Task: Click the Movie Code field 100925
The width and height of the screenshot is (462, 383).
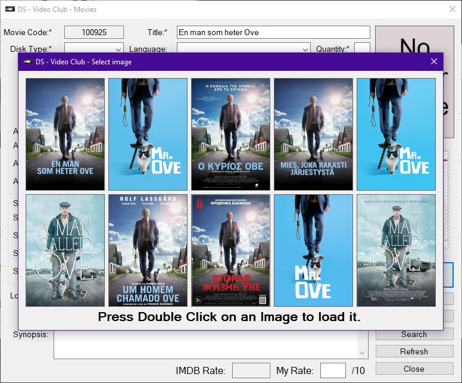Action: (94, 32)
